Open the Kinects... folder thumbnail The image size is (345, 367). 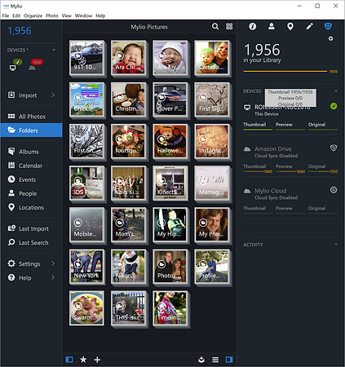point(170,183)
